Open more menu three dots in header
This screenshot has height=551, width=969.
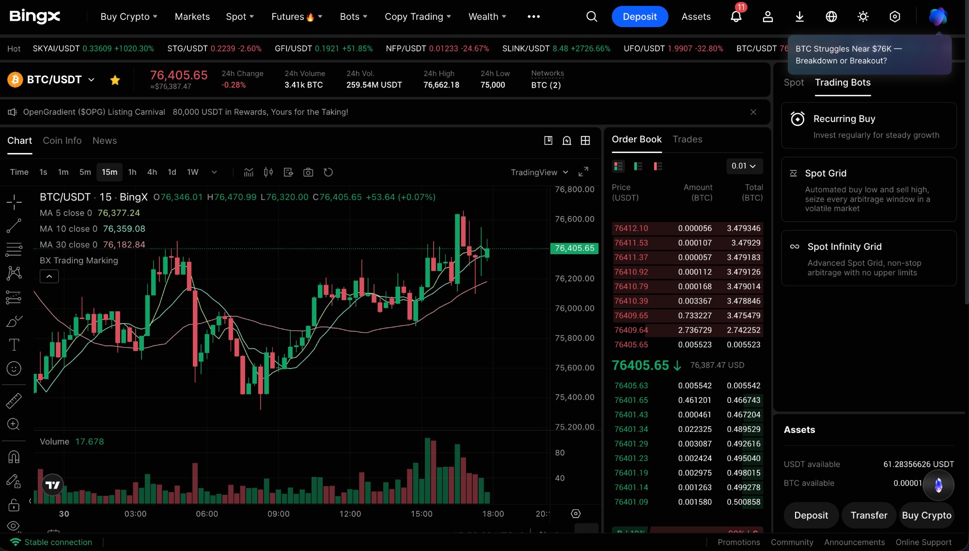pos(533,16)
